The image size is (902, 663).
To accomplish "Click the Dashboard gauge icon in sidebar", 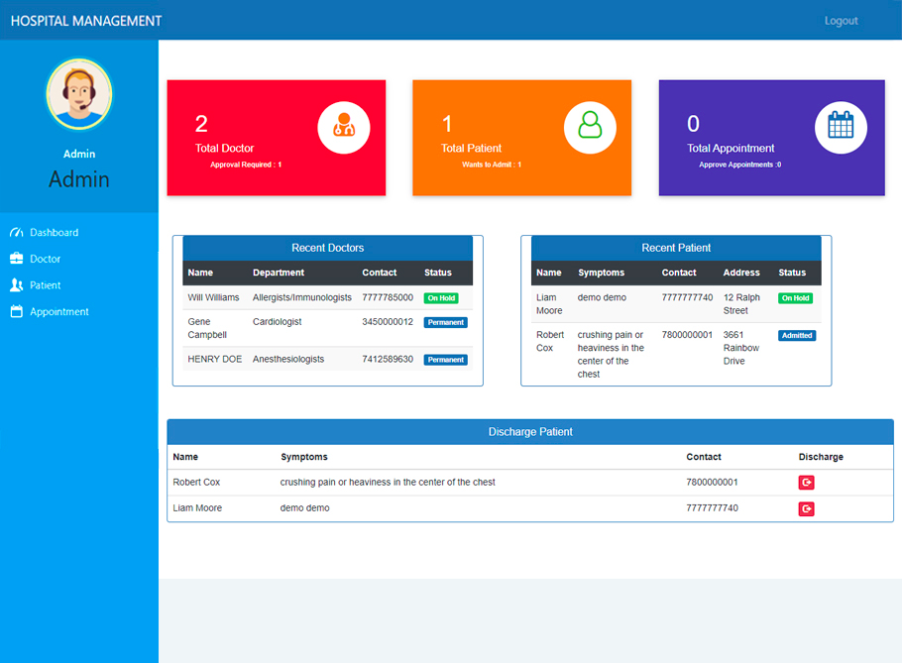I will [x=17, y=232].
